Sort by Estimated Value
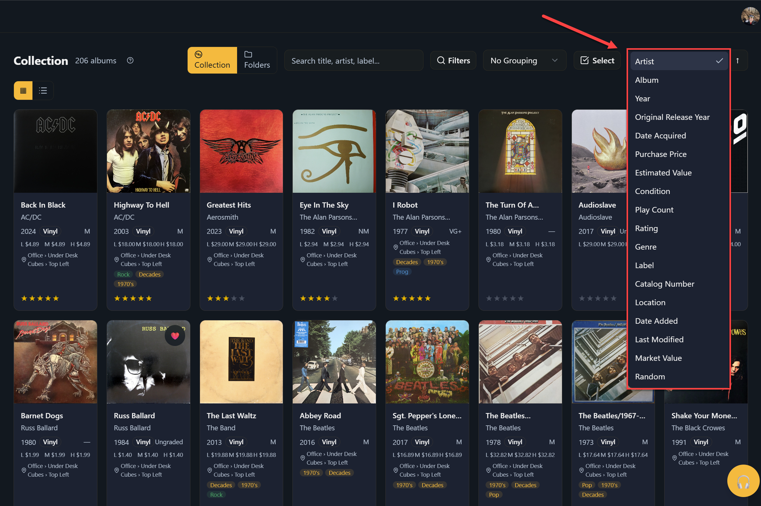Viewport: 761px width, 506px height. pos(679,173)
